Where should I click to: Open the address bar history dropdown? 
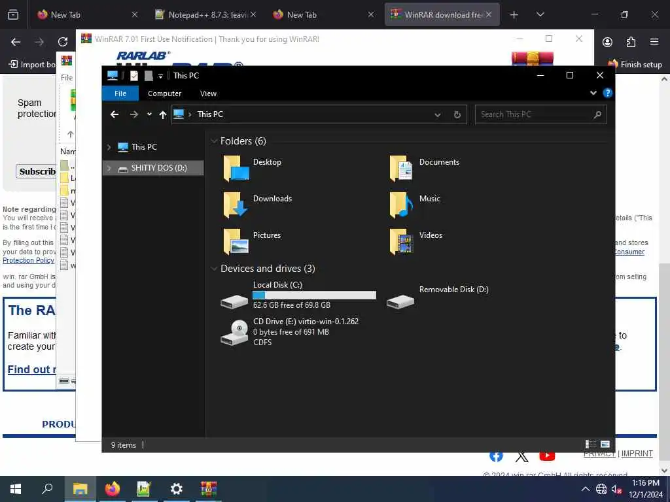point(437,114)
